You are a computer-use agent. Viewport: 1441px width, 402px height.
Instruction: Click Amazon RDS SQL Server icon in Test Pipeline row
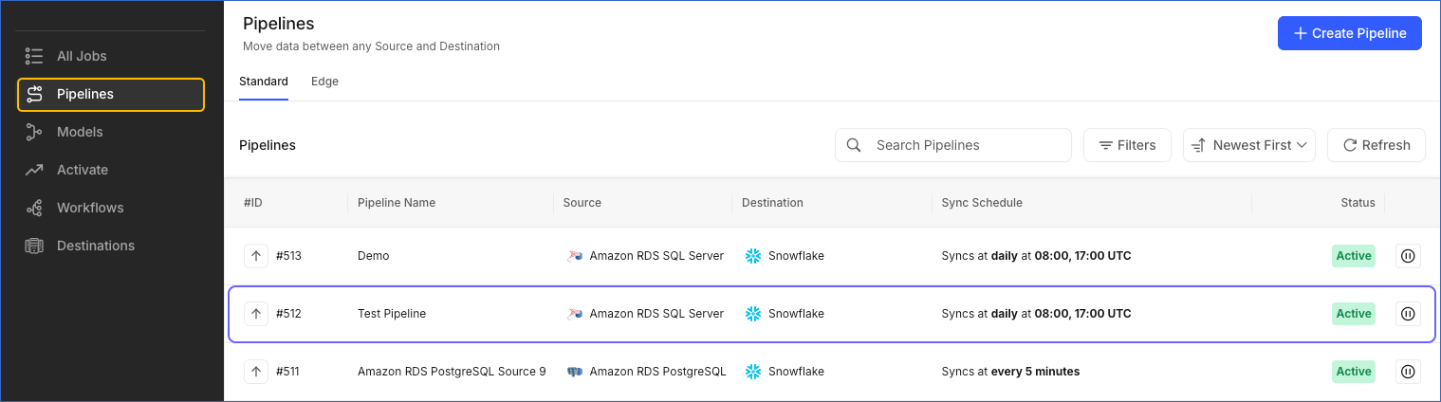point(574,314)
